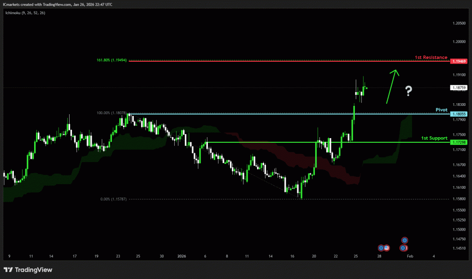
Task: Select the Pivot text label
Action: (x=441, y=110)
